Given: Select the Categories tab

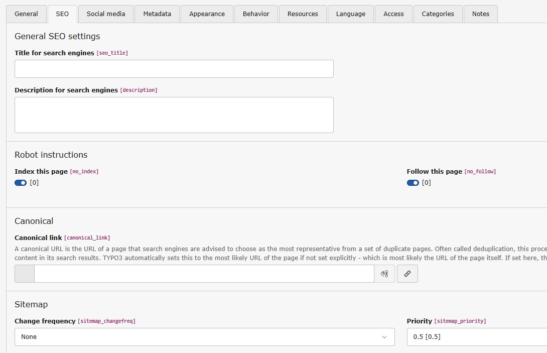Looking at the screenshot, I should point(438,14).
